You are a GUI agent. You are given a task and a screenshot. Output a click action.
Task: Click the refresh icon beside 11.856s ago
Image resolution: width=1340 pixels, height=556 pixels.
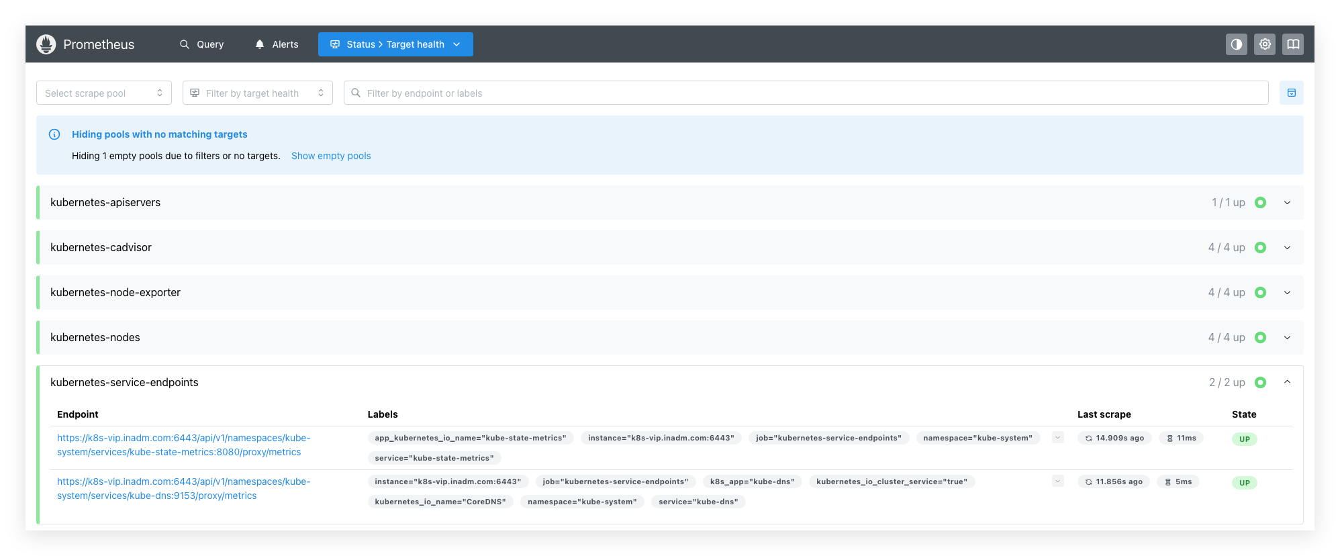click(1089, 481)
